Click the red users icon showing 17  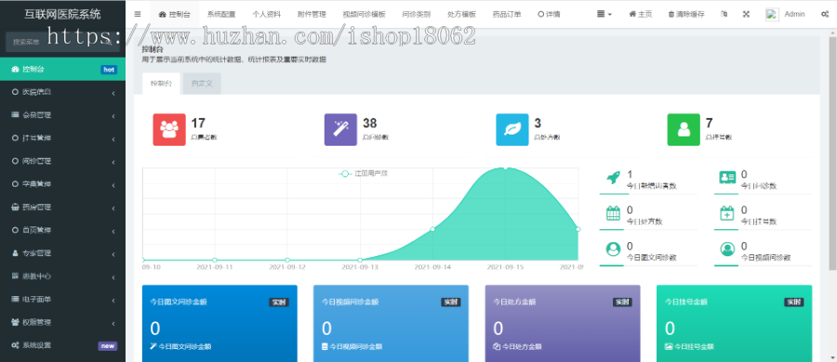[x=169, y=130]
